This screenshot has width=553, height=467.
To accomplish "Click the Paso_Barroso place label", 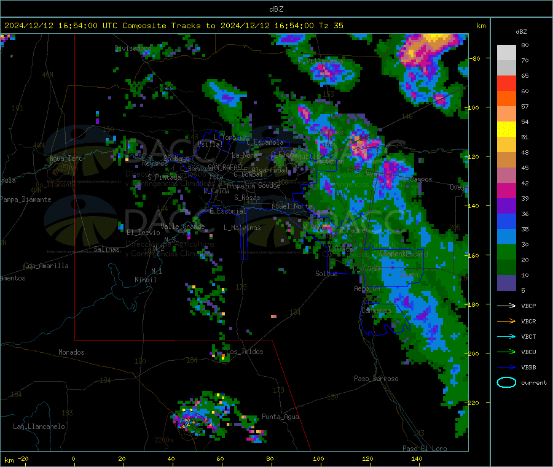I will coord(376,379).
